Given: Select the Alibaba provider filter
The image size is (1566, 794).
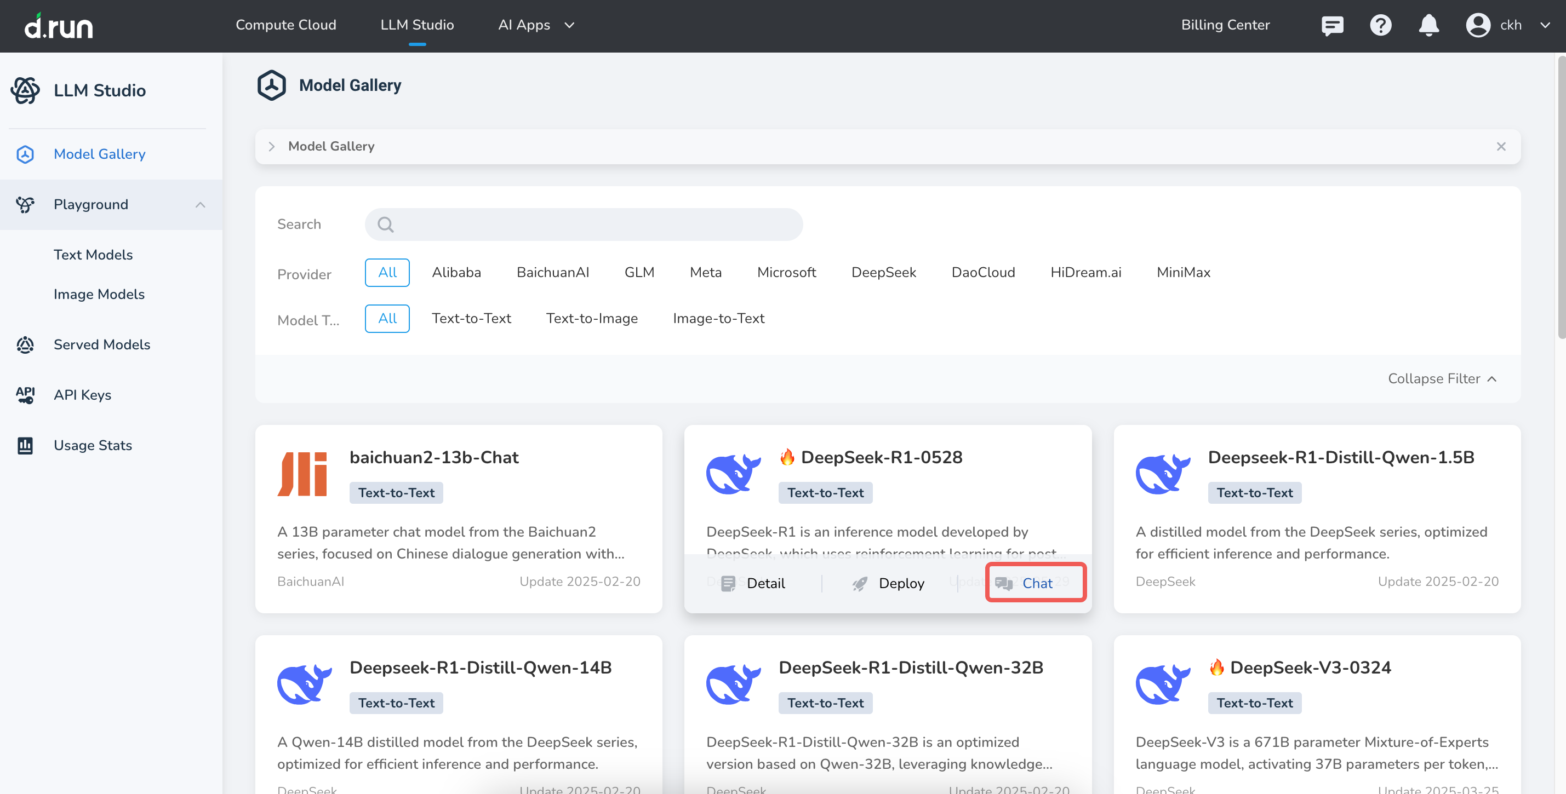Looking at the screenshot, I should coord(456,272).
